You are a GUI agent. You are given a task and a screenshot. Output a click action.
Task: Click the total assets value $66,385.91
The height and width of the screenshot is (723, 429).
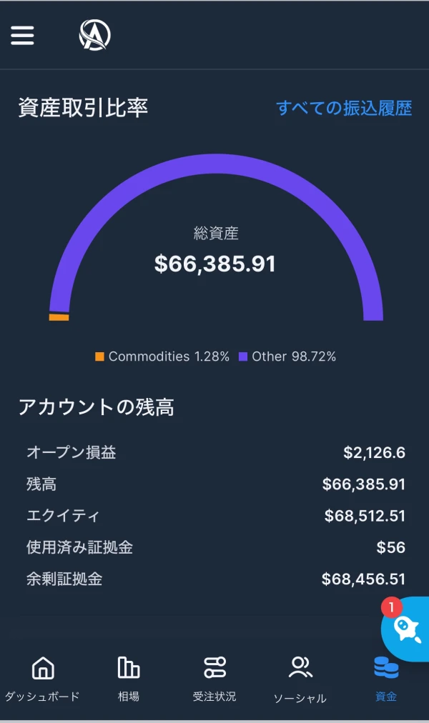pos(215,264)
